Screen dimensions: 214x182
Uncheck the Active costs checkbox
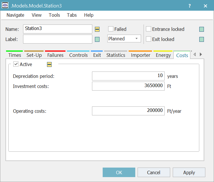coord(16,64)
